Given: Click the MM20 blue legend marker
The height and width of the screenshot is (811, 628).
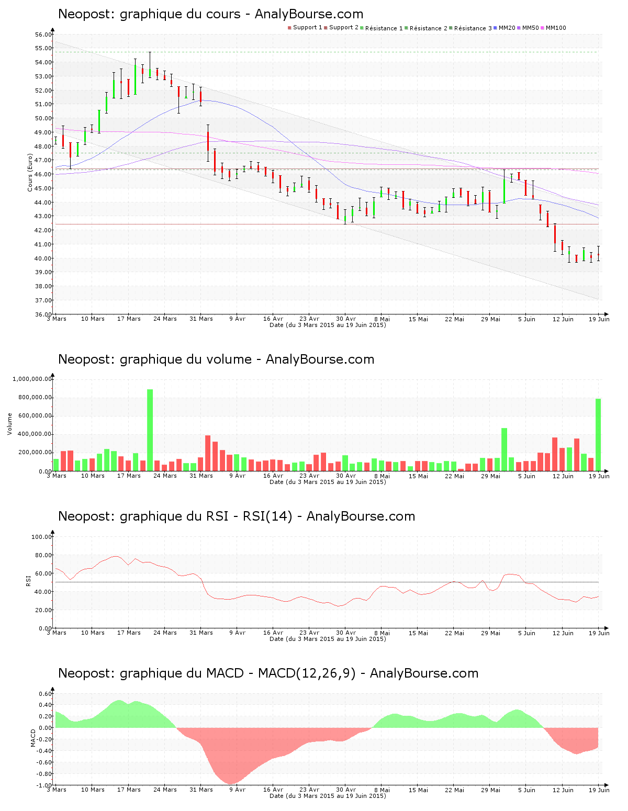Looking at the screenshot, I should pos(495,28).
